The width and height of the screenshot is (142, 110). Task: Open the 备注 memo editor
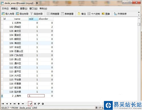(82, 14)
